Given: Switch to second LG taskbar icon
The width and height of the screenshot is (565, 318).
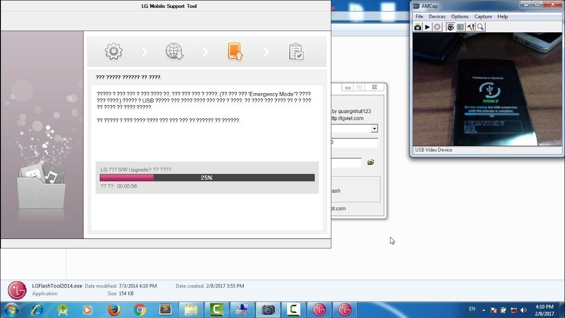Looking at the screenshot, I should [x=345, y=310].
